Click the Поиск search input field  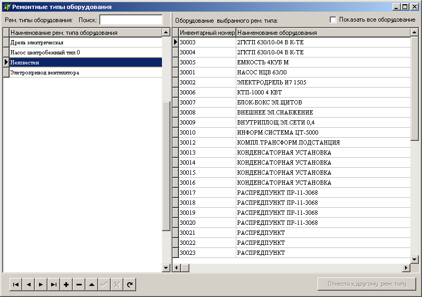tap(131, 20)
